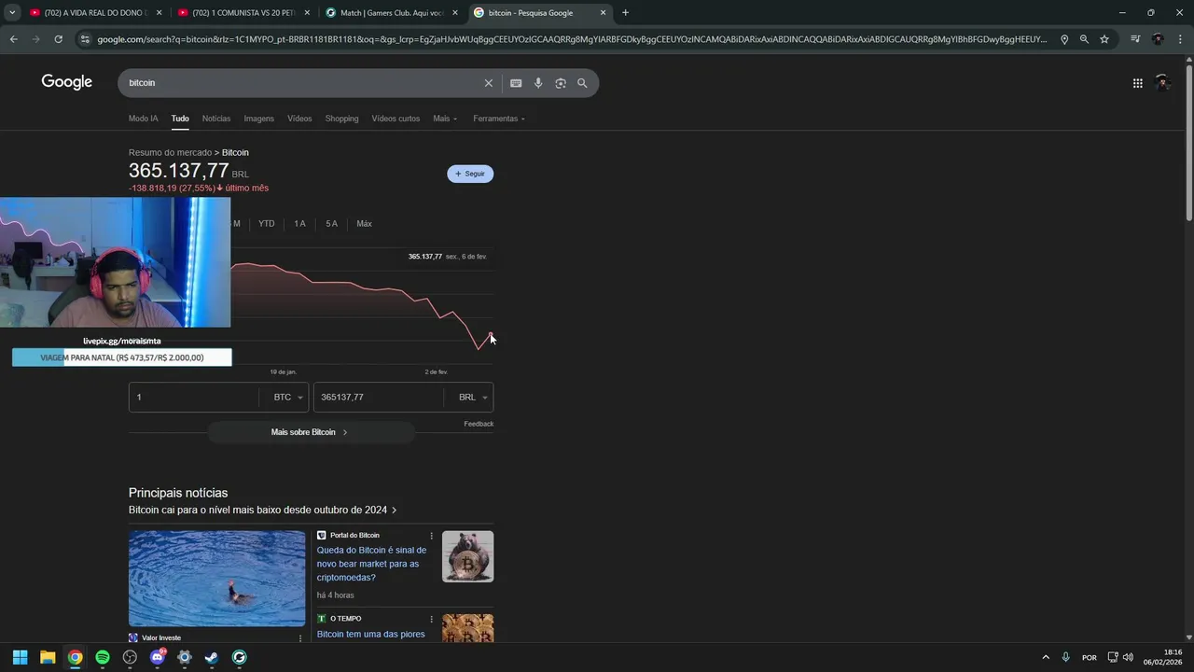Click the price chart endpoint marker

point(491,335)
